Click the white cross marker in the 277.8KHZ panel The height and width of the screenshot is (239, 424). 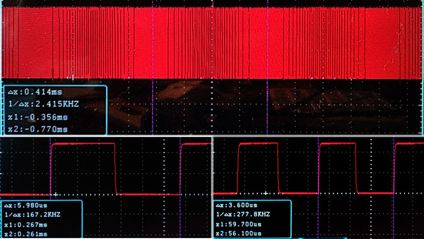pos(265,193)
